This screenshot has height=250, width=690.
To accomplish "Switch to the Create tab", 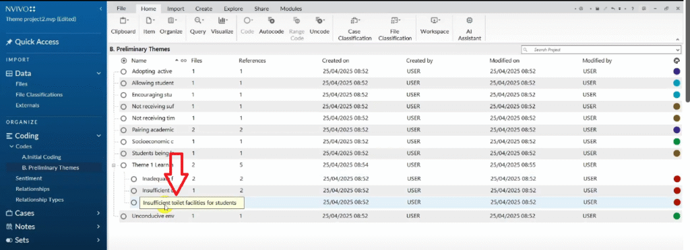I will tap(203, 9).
